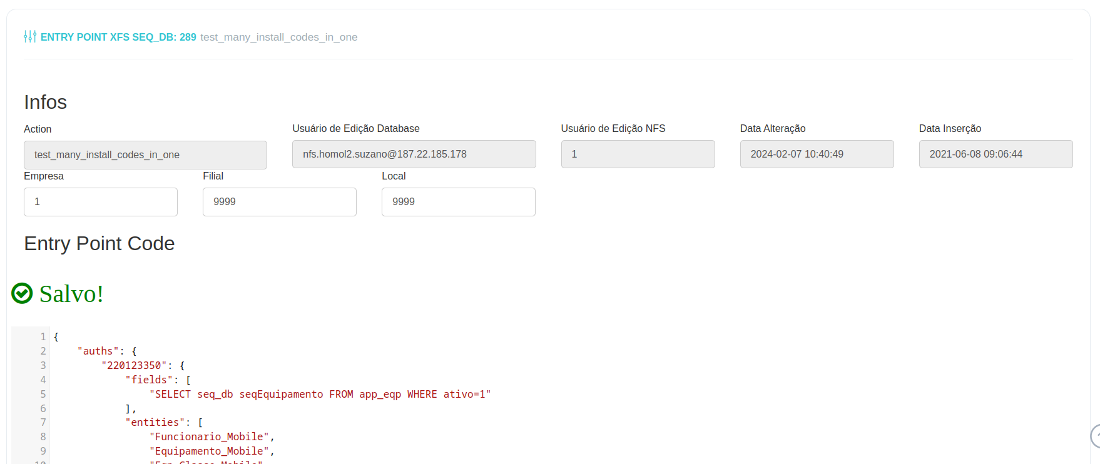Click the Usuário de Edição NFS field
This screenshot has height=464, width=1100.
[638, 154]
